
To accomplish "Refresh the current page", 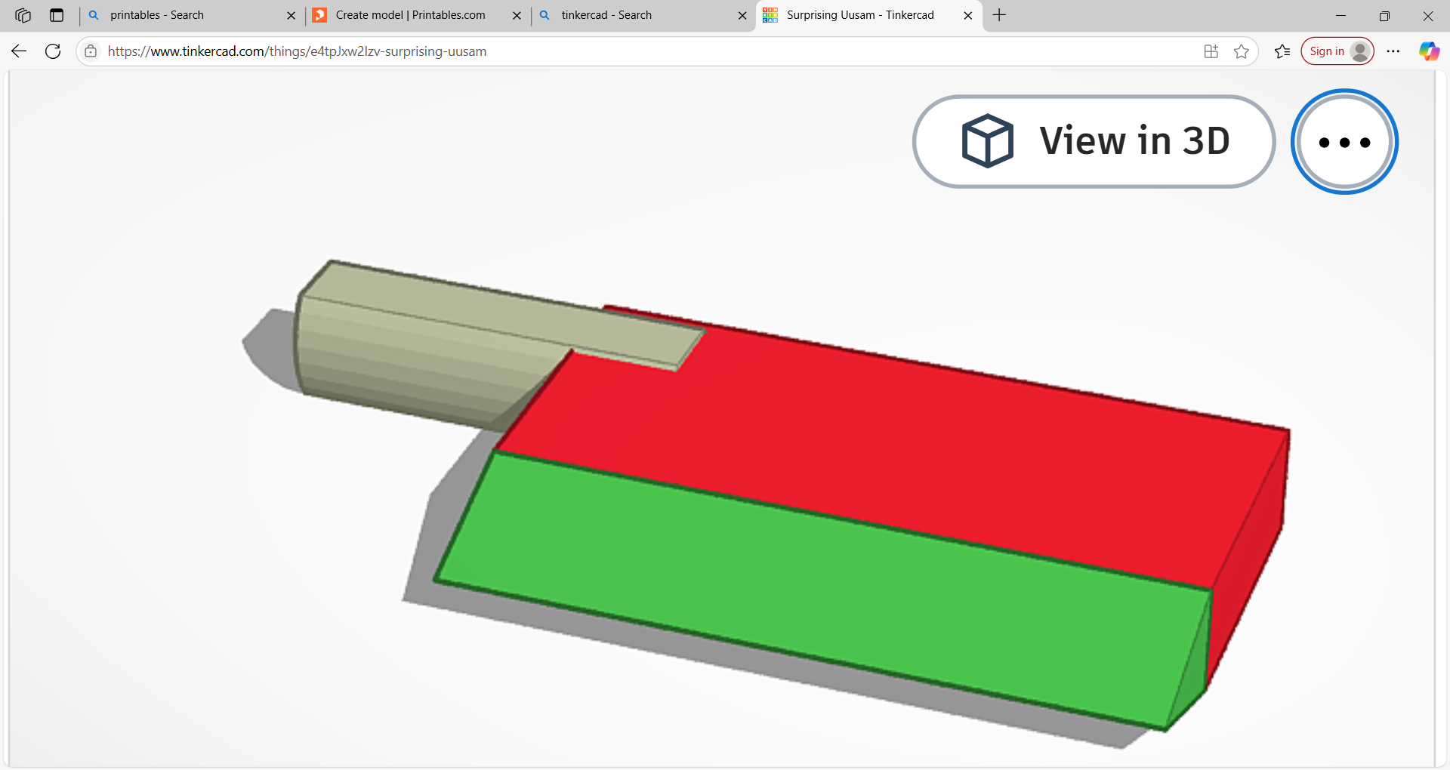I will [x=53, y=51].
